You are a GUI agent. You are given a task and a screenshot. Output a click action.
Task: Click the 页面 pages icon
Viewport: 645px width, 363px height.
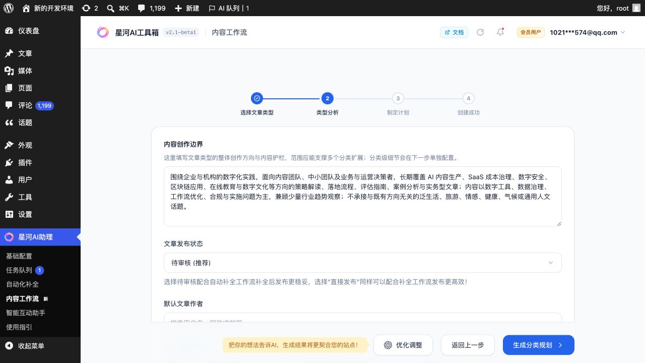pos(9,88)
